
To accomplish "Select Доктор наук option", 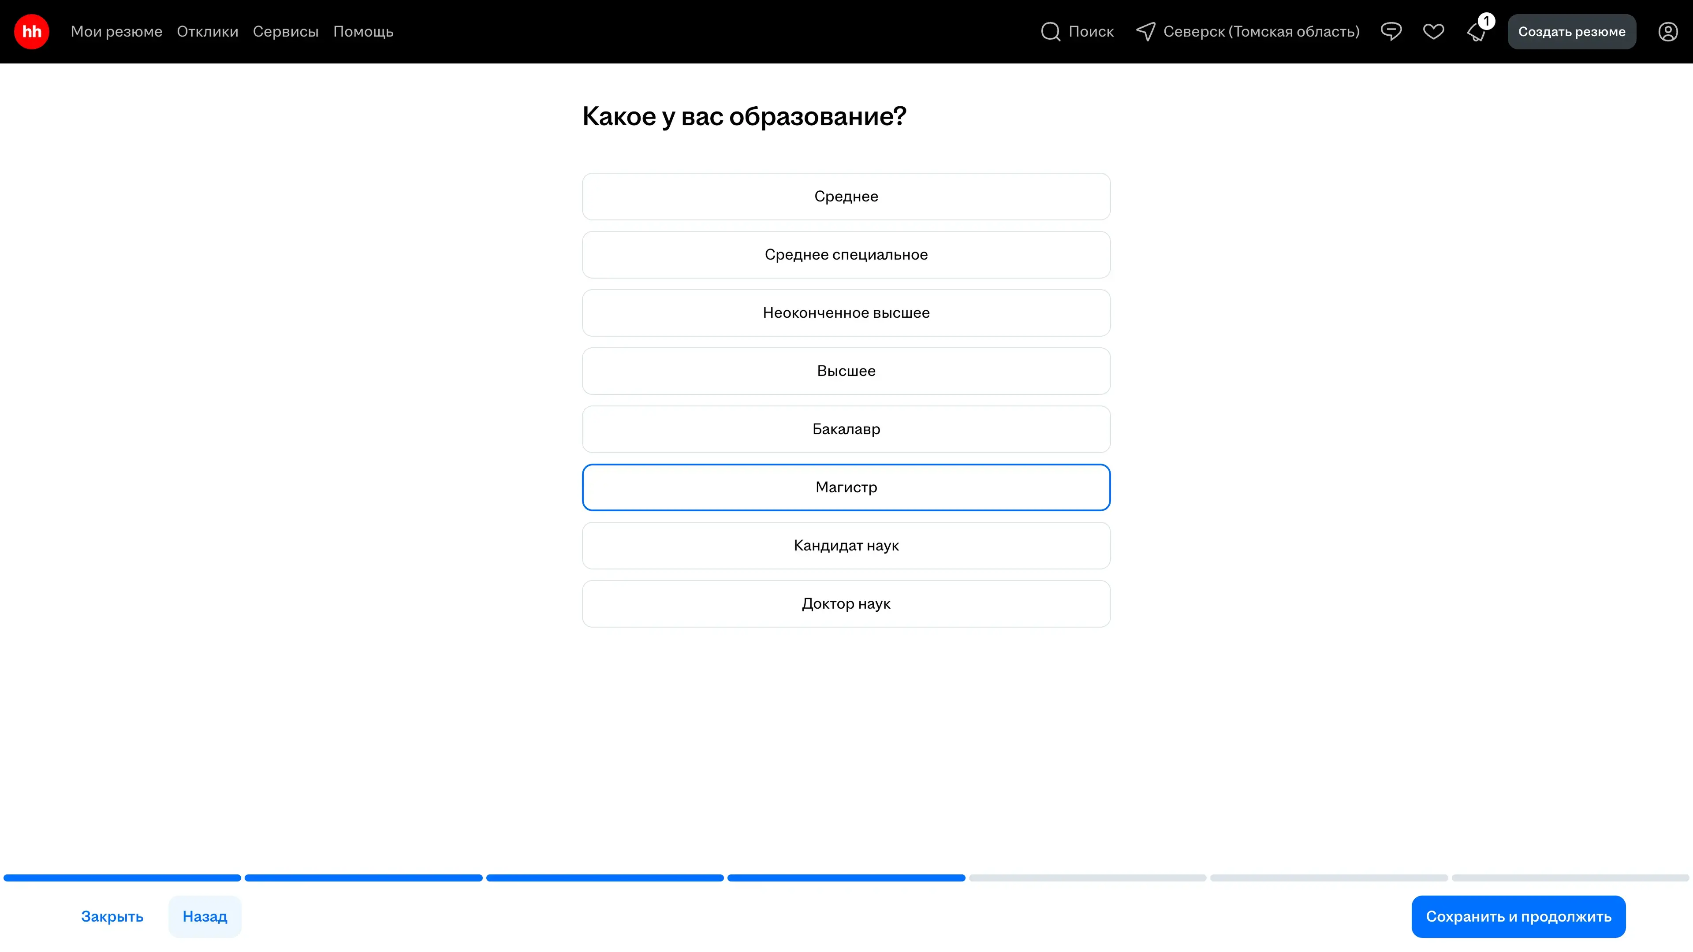I will [846, 603].
